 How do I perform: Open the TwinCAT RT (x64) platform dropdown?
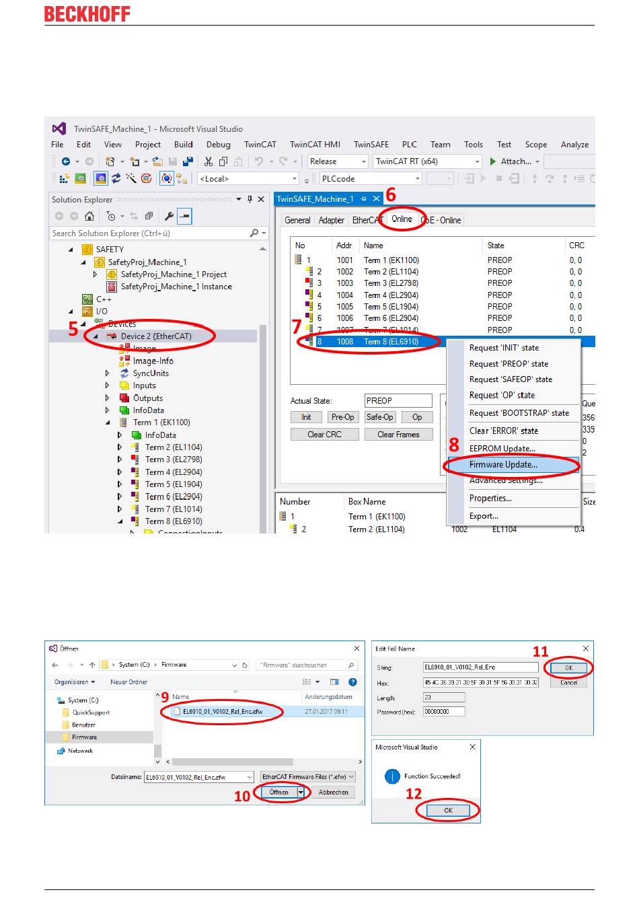478,161
